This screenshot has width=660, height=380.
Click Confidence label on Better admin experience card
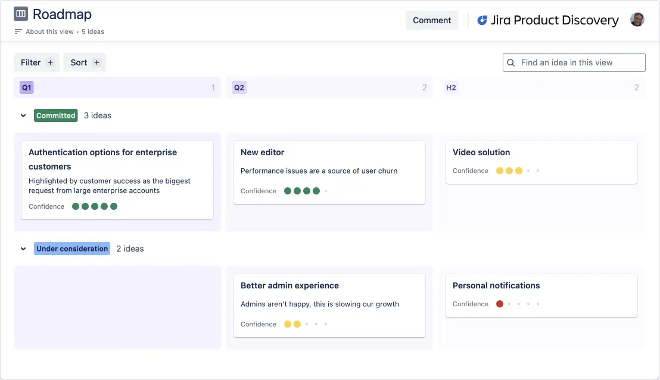click(259, 324)
